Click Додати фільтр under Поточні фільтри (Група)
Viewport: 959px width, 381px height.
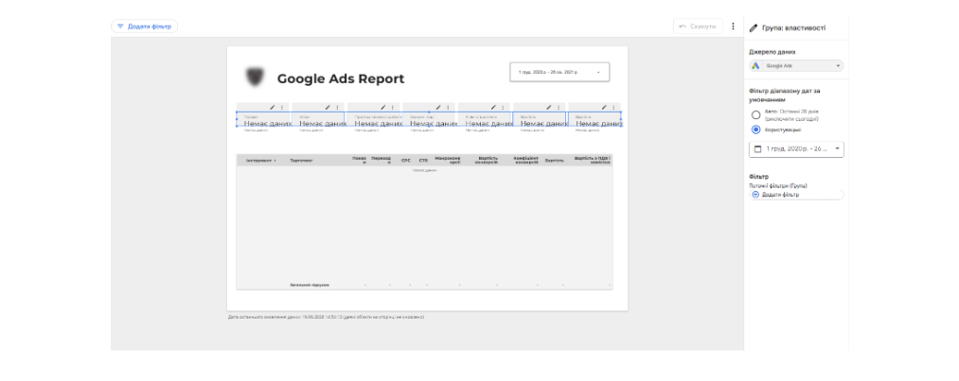(x=797, y=195)
